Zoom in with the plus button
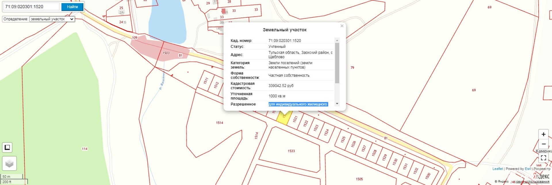The width and height of the screenshot is (552, 185). 543,134
